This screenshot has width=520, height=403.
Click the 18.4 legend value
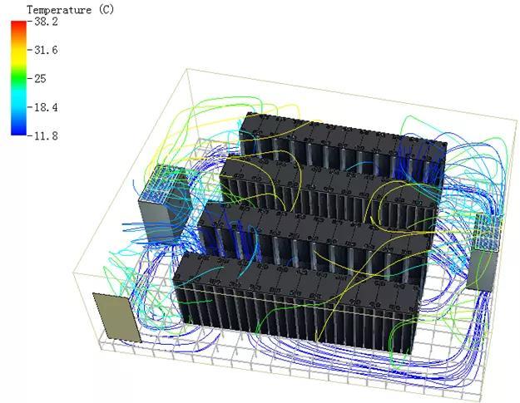pos(46,107)
